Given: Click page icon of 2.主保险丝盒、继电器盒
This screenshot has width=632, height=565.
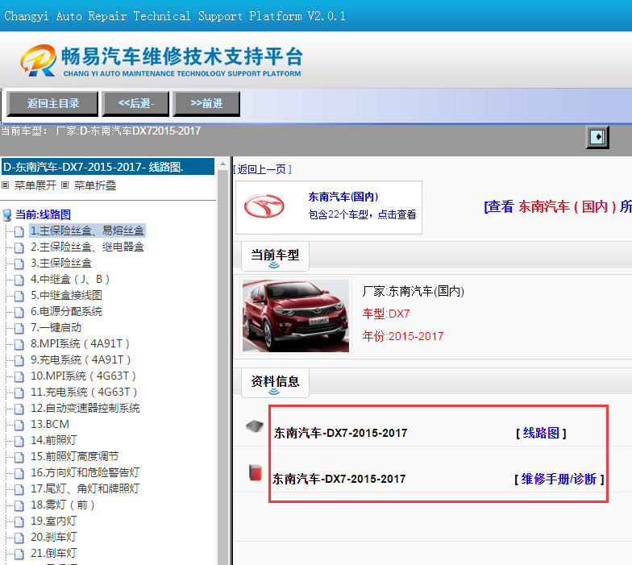Looking at the screenshot, I should [x=19, y=247].
